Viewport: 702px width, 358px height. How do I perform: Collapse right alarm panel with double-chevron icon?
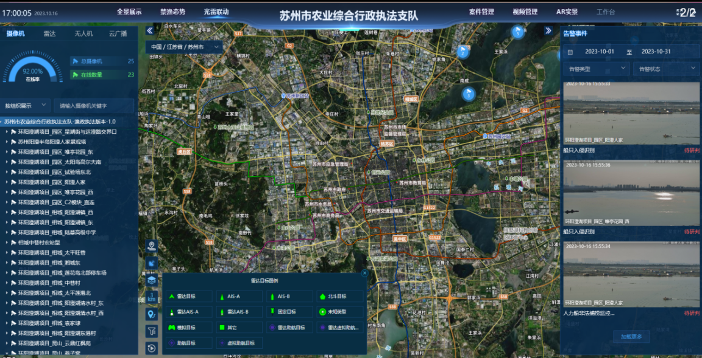[548, 30]
